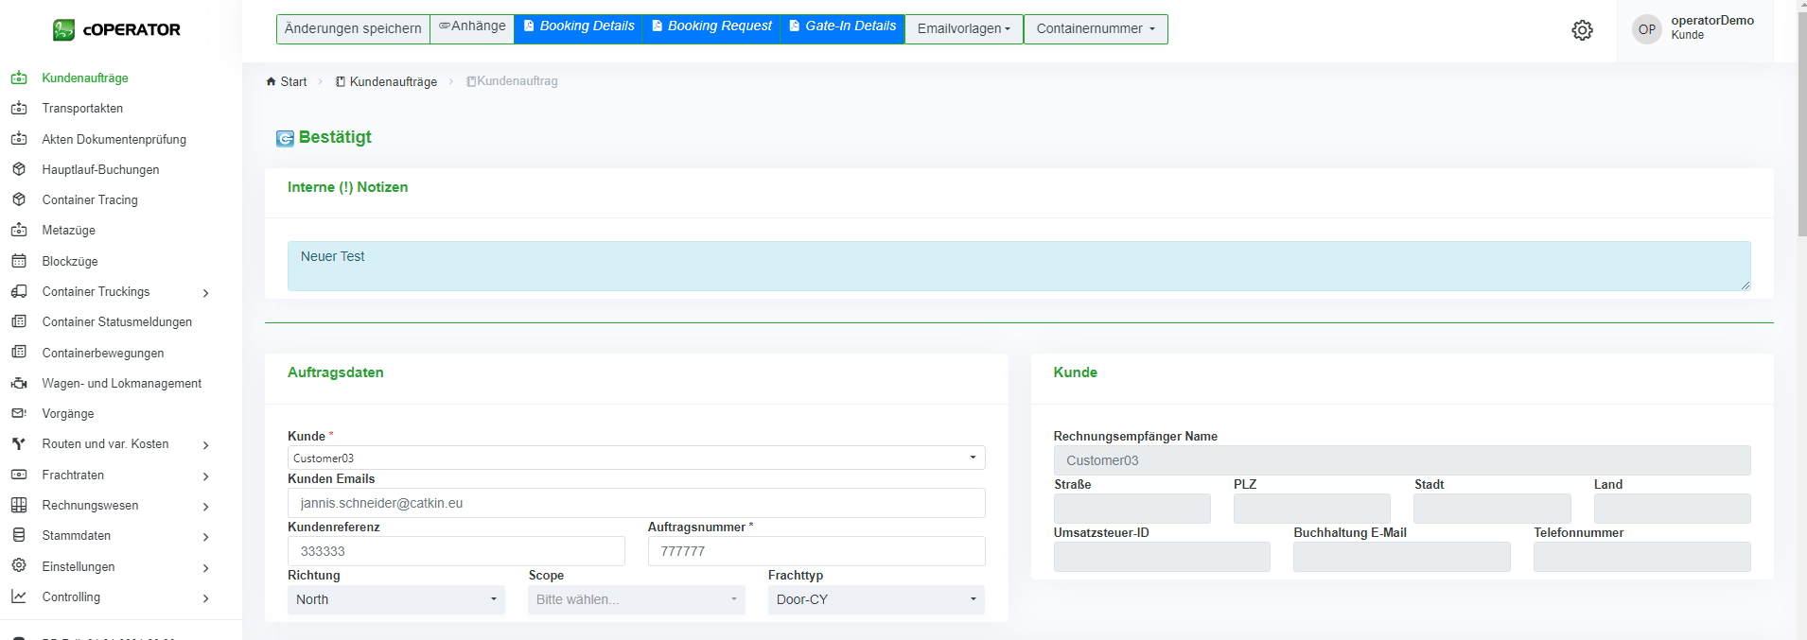Click the Controlling chart icon
The height and width of the screenshot is (640, 1807).
19,597
